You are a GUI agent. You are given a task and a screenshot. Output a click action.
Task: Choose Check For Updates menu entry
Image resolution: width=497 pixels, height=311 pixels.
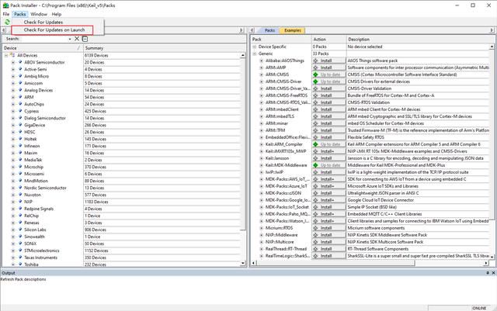[43, 22]
